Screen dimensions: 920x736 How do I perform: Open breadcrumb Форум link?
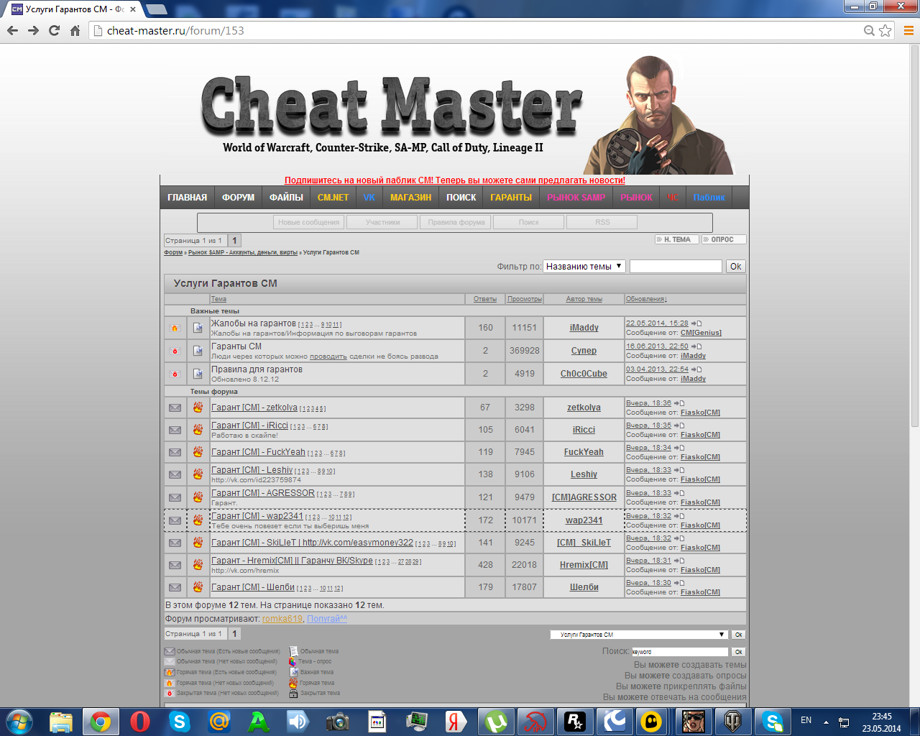[173, 252]
